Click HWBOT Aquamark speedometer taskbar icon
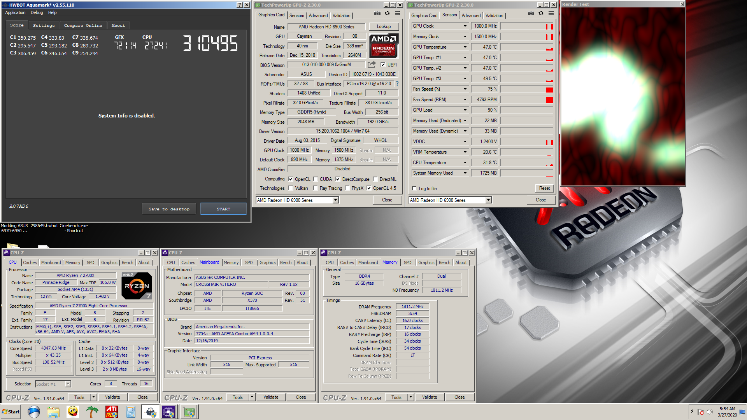Image resolution: width=747 pixels, height=420 pixels. click(x=150, y=412)
